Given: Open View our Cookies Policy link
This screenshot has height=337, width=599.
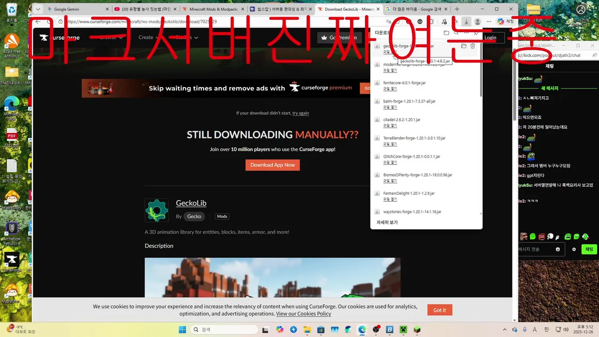Looking at the screenshot, I should click(303, 314).
